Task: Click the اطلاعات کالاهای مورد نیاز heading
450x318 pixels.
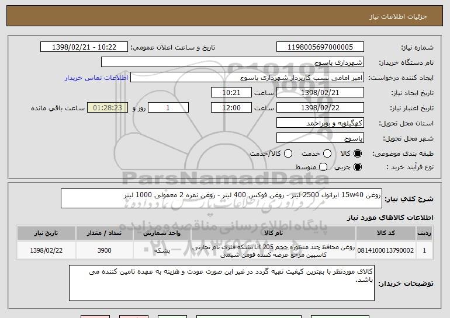Action: (390, 218)
